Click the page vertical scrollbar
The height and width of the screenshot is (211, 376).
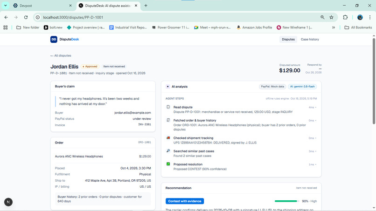pos(374,82)
